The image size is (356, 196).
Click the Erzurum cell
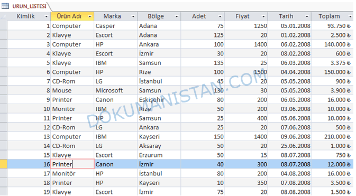(x=159, y=155)
